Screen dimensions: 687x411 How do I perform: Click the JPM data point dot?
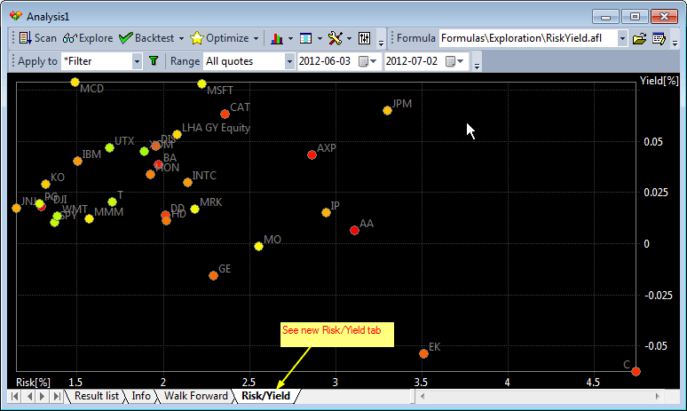click(387, 110)
